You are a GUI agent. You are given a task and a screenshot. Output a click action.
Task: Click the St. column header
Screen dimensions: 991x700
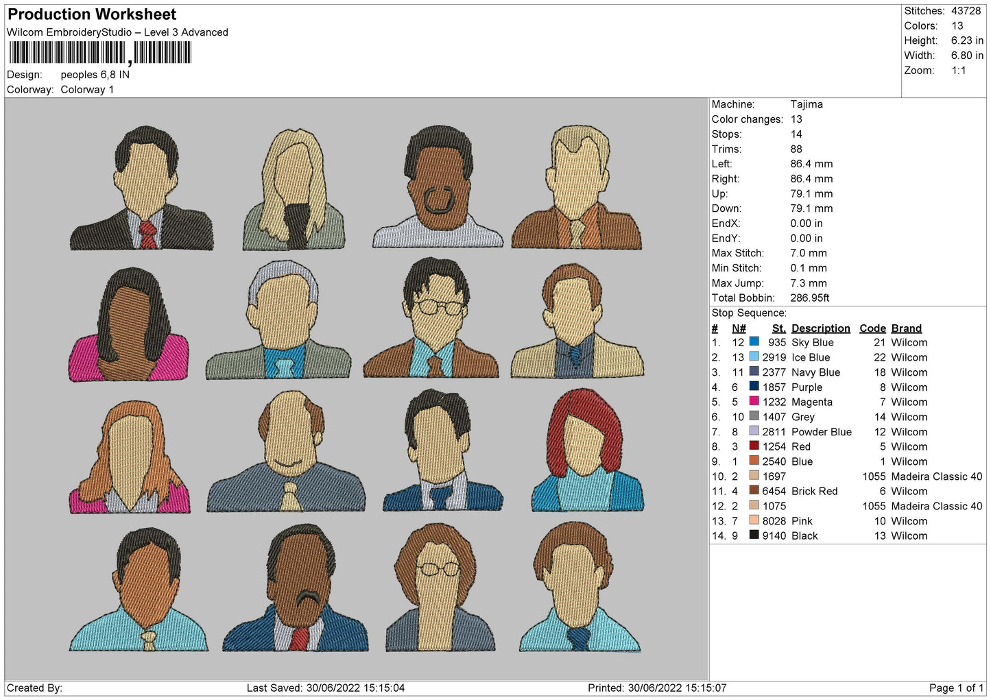778,328
